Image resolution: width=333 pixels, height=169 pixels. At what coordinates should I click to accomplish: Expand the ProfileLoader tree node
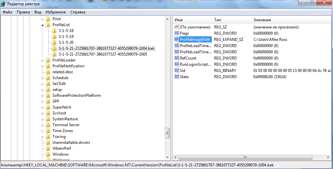point(42,60)
